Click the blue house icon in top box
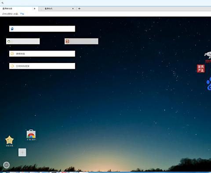 12,29
